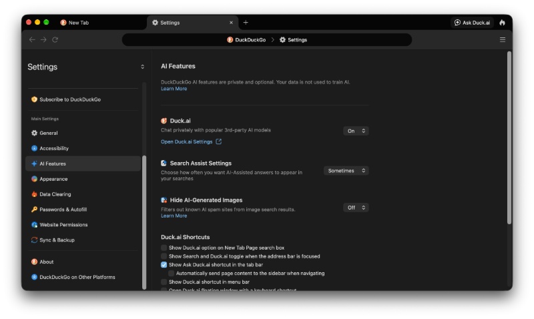
Task: Click the Duck.ai section icon
Action: coord(164,121)
